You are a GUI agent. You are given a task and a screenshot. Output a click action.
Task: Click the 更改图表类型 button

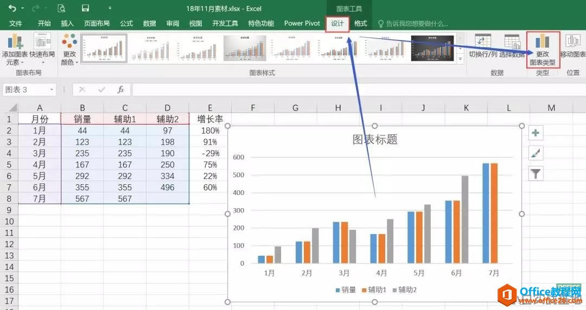(x=543, y=49)
